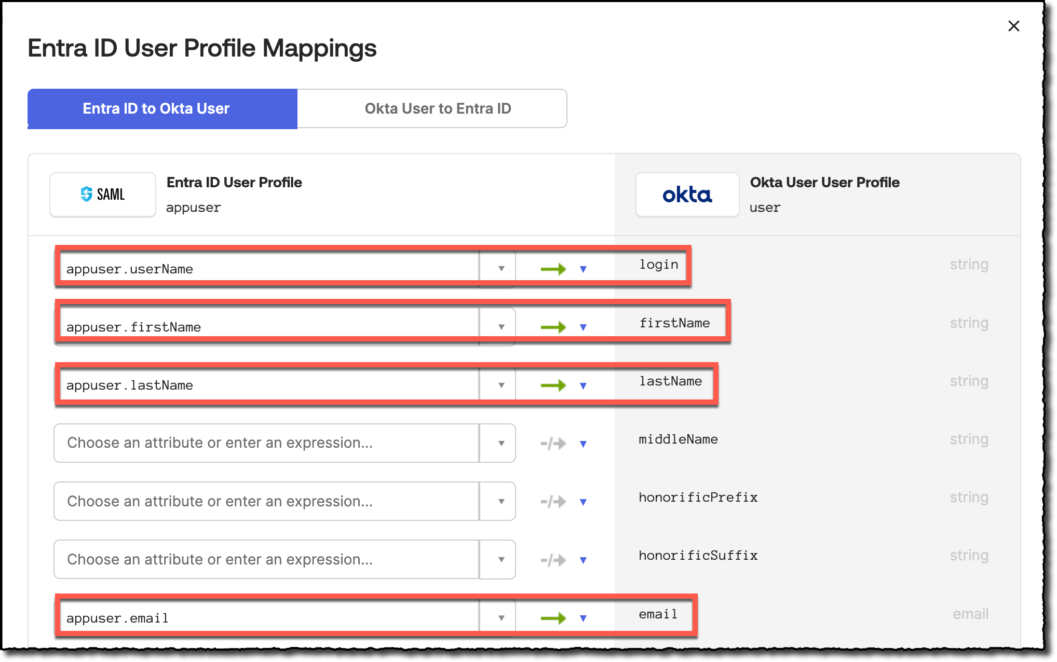Open mapping options arrow for honorificSuffix row
This screenshot has width=1057, height=662.
coord(583,560)
